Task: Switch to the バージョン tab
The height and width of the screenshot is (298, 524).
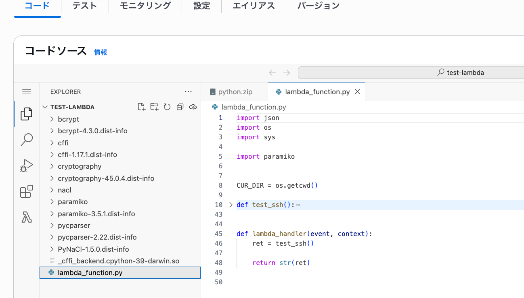Action: 319,6
